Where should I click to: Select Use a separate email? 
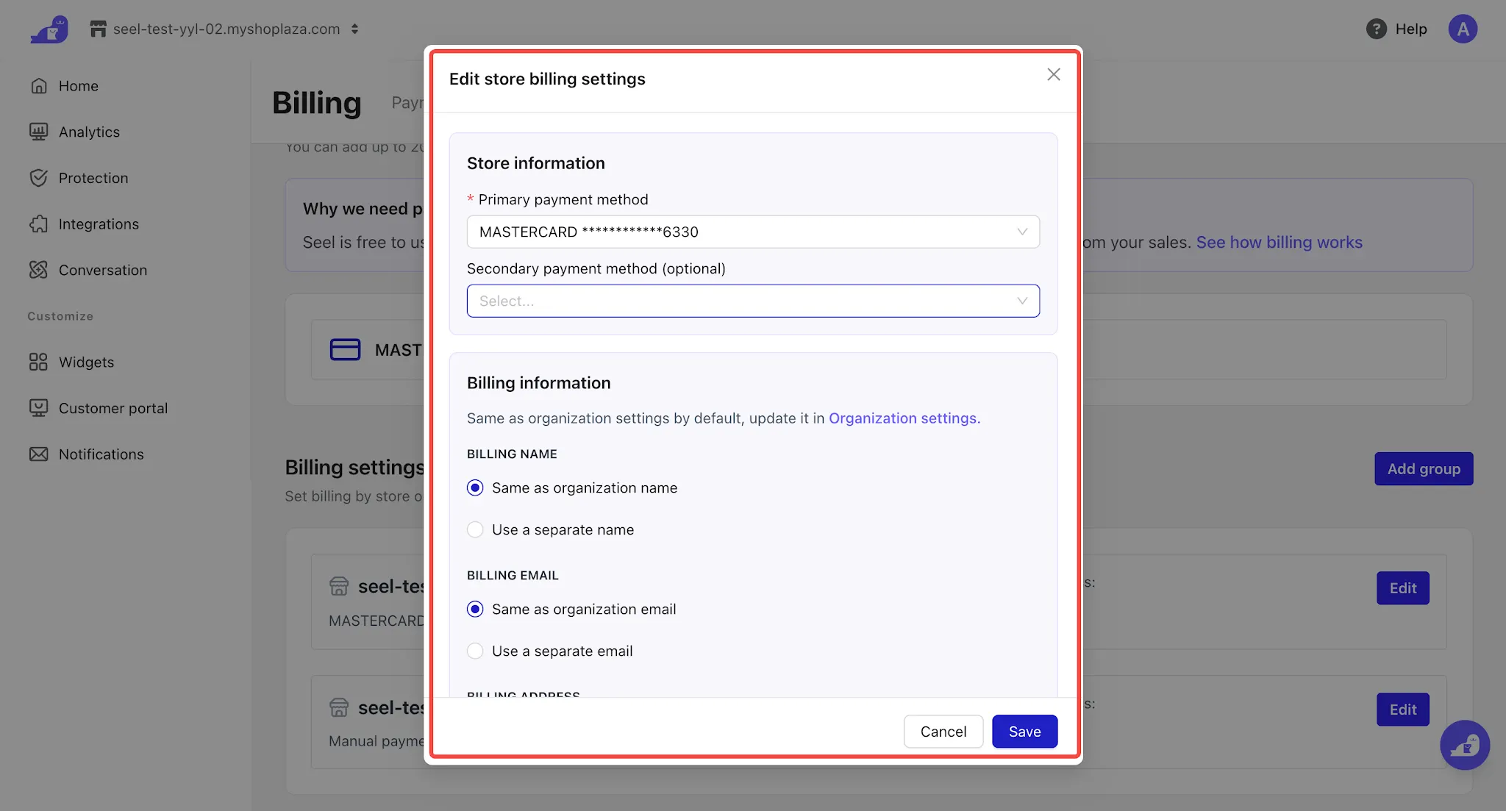point(550,651)
